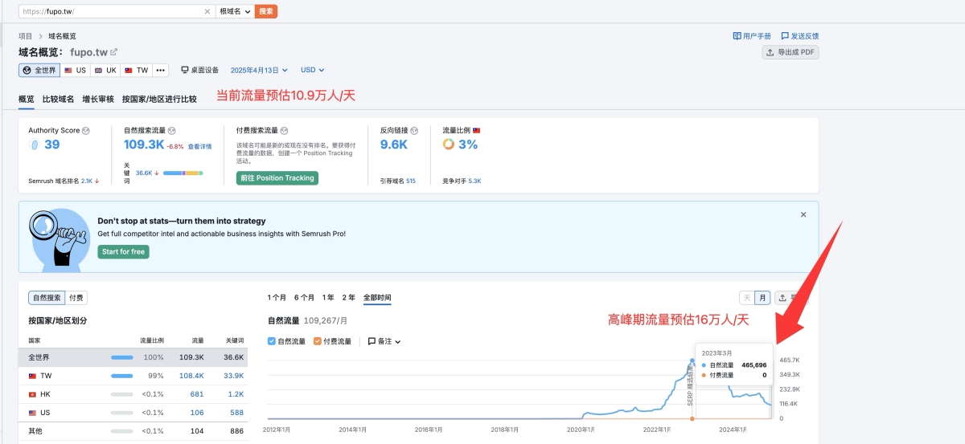Select the 自然搜索 segment toggle

46,298
